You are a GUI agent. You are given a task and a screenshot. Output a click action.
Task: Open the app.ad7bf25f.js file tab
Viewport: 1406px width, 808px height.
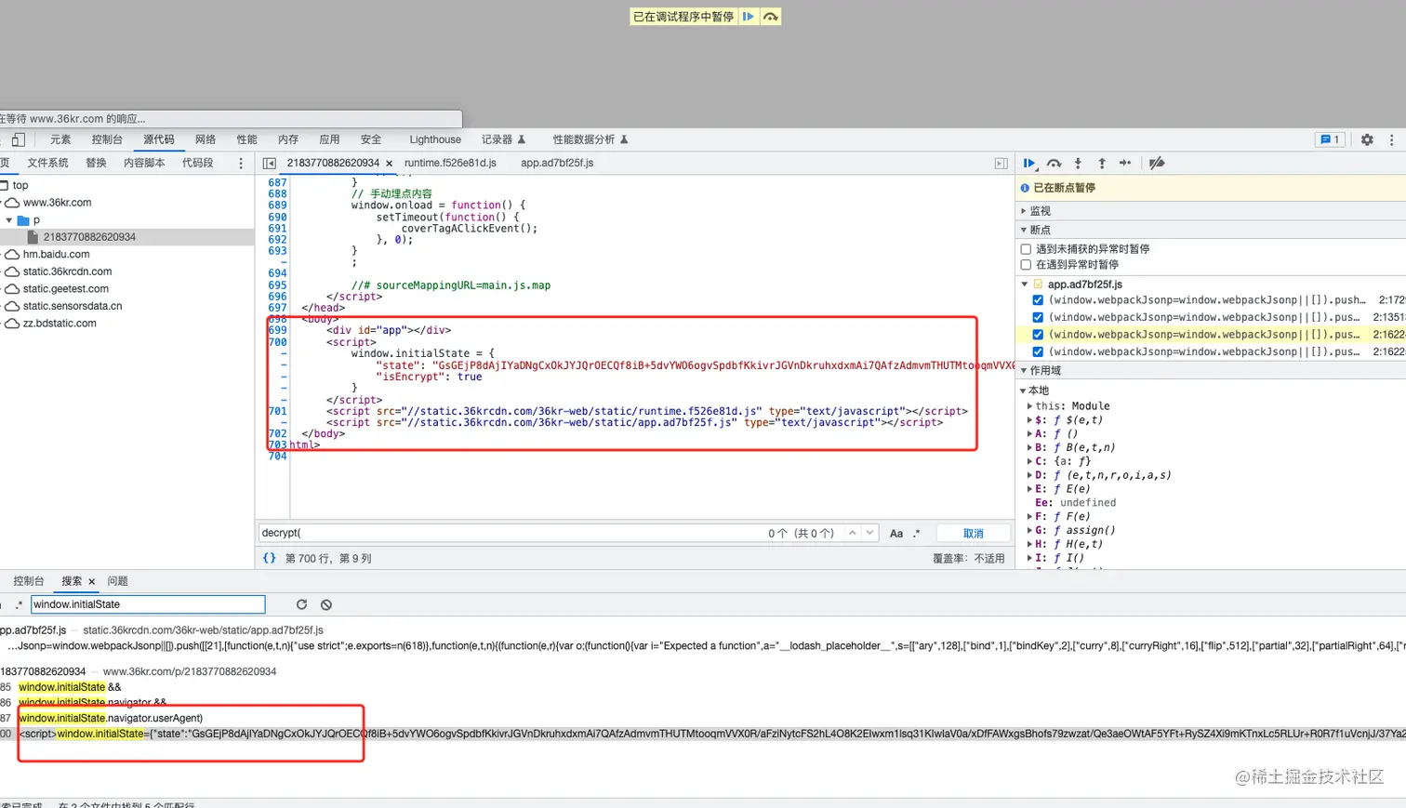pos(557,163)
